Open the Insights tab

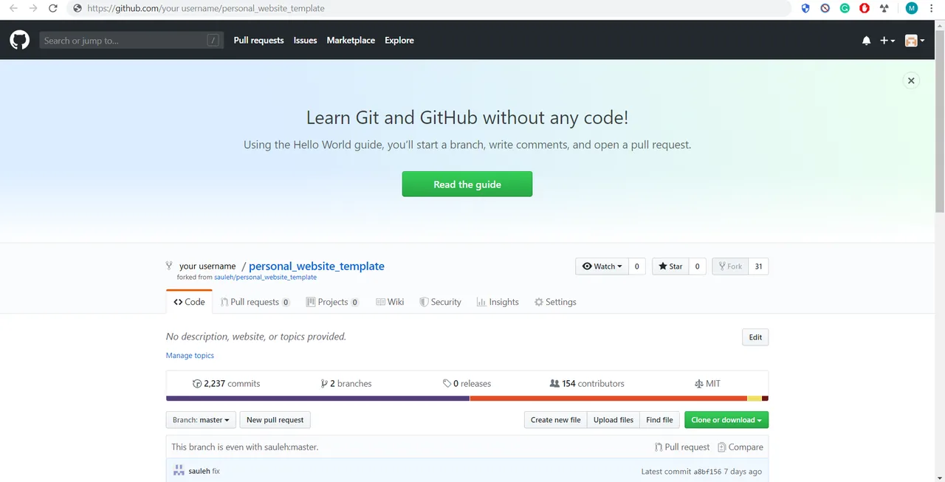pos(498,302)
